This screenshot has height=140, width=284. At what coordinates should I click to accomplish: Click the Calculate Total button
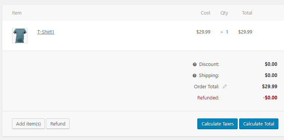259,124
